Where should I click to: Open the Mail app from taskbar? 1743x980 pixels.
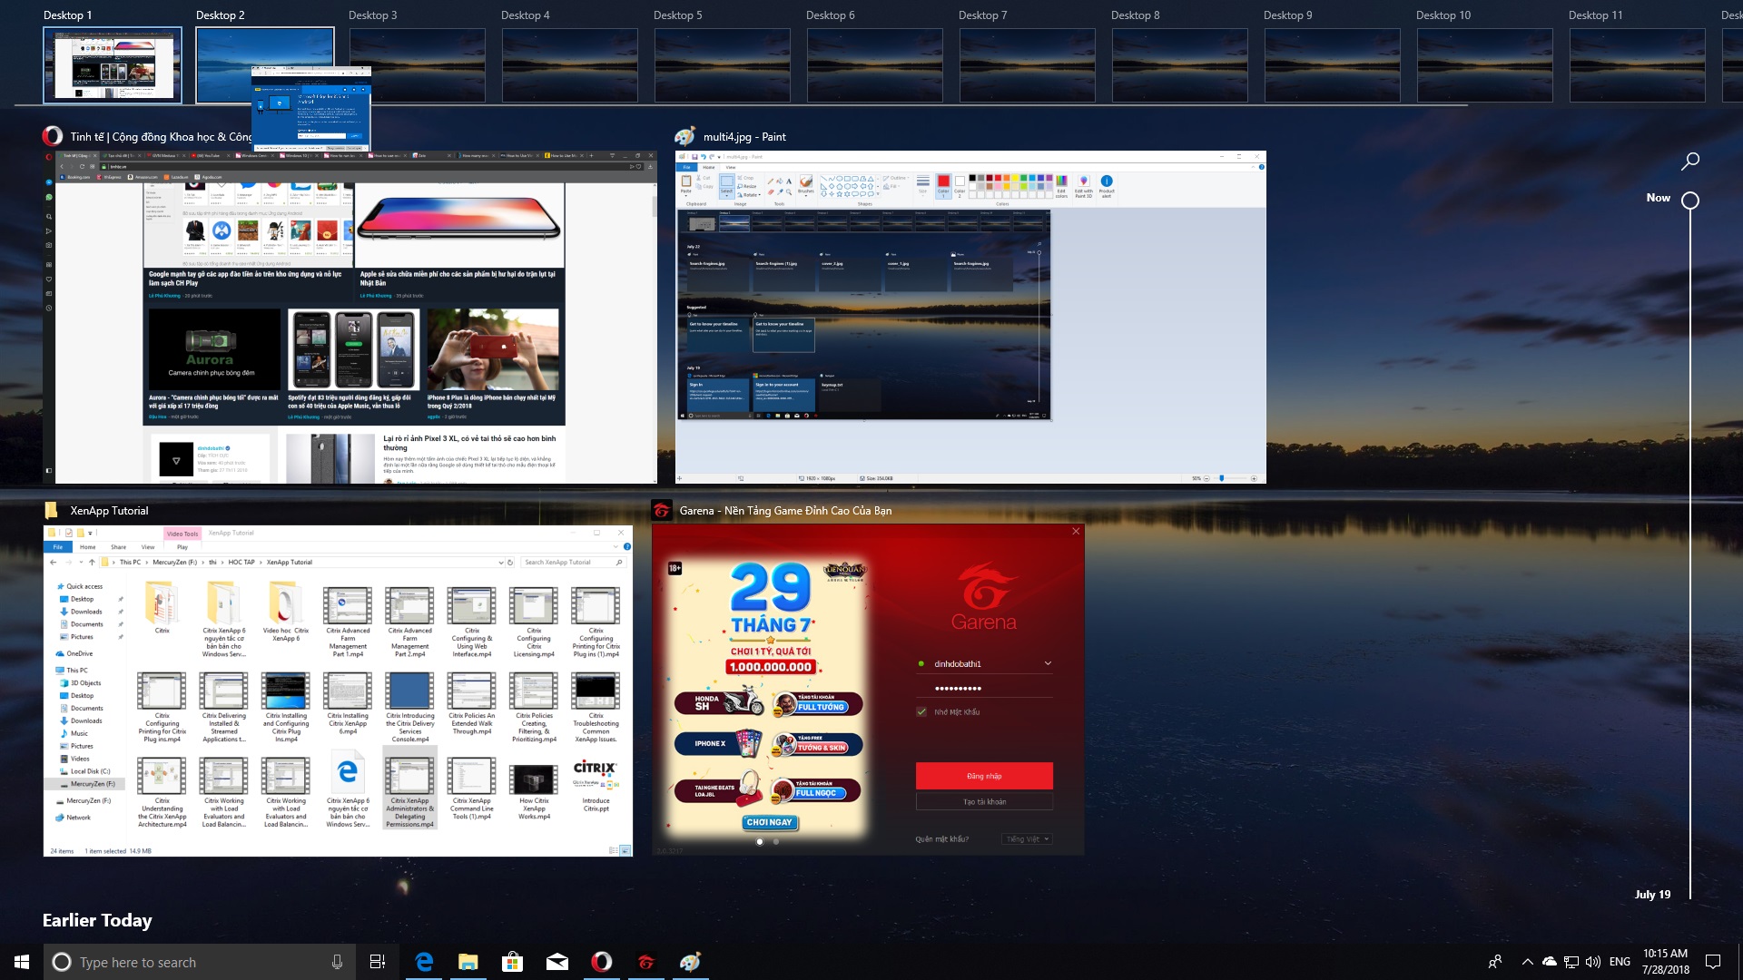pos(557,962)
